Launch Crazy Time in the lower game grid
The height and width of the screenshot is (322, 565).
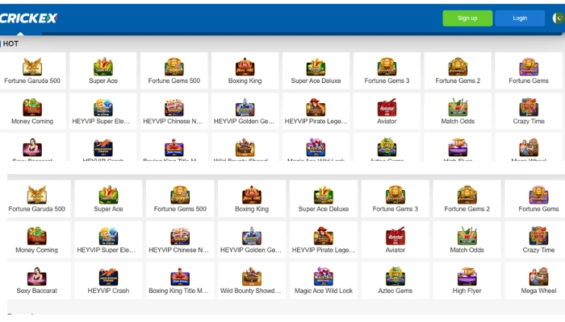[x=535, y=240]
